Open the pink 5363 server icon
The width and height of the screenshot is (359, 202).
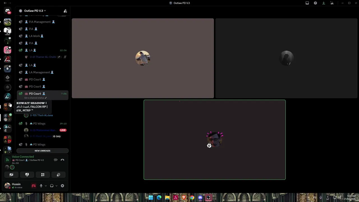click(x=8, y=50)
